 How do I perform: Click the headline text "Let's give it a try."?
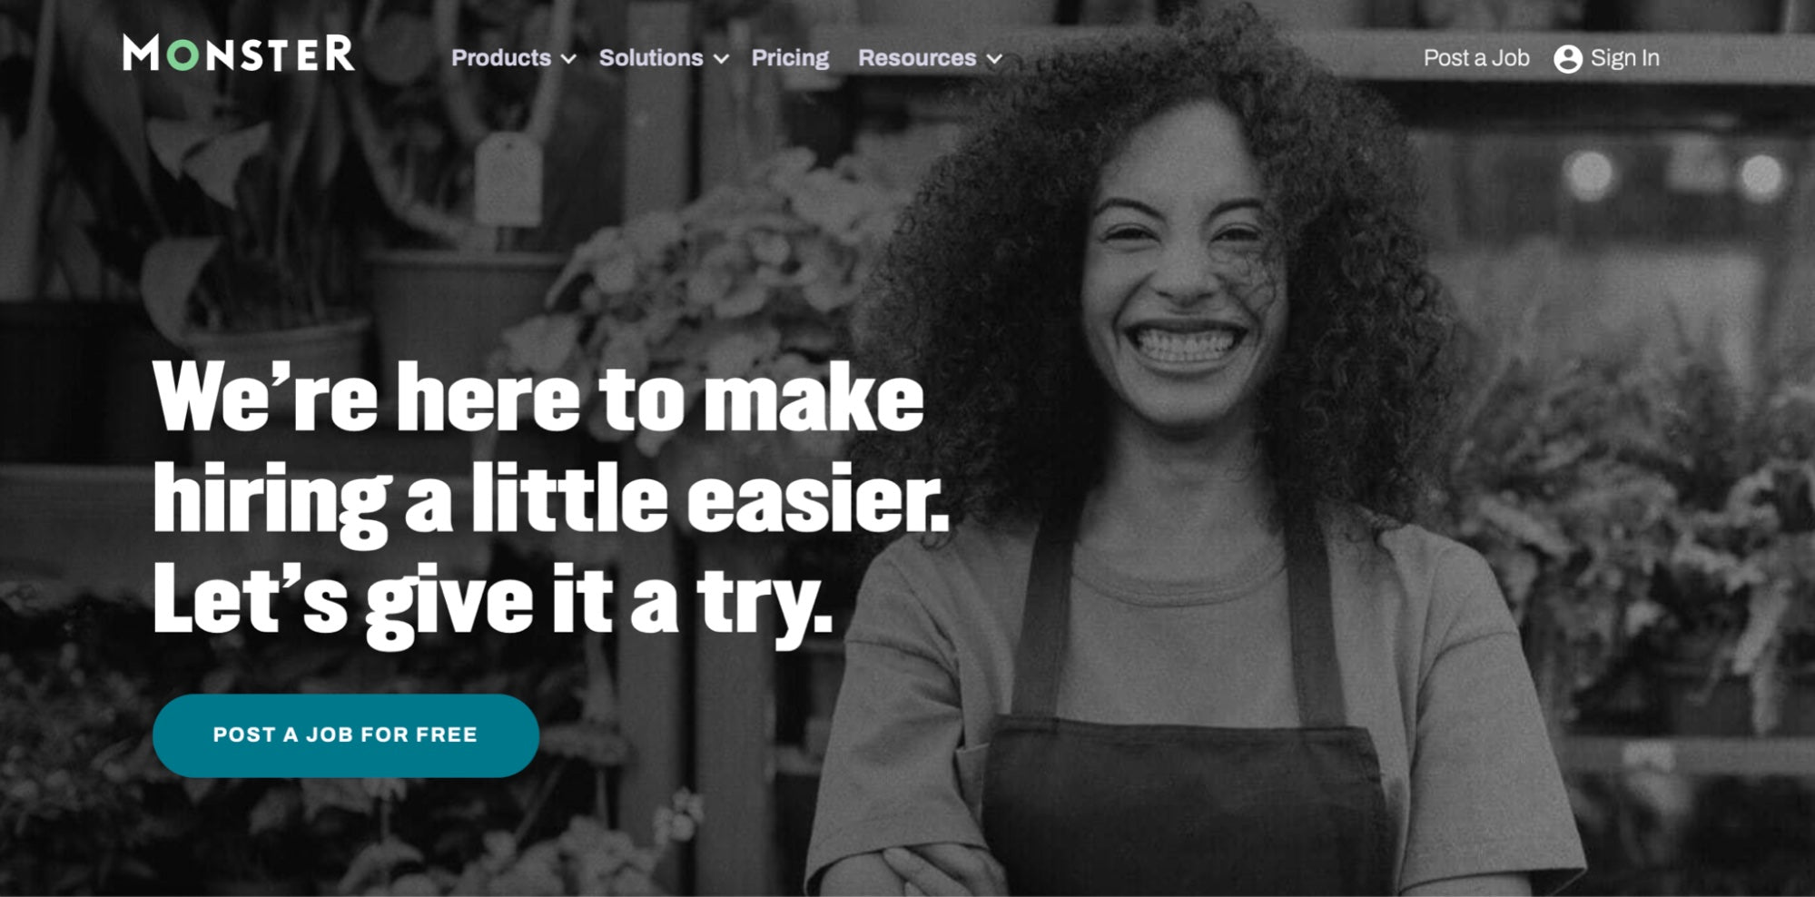point(492,599)
